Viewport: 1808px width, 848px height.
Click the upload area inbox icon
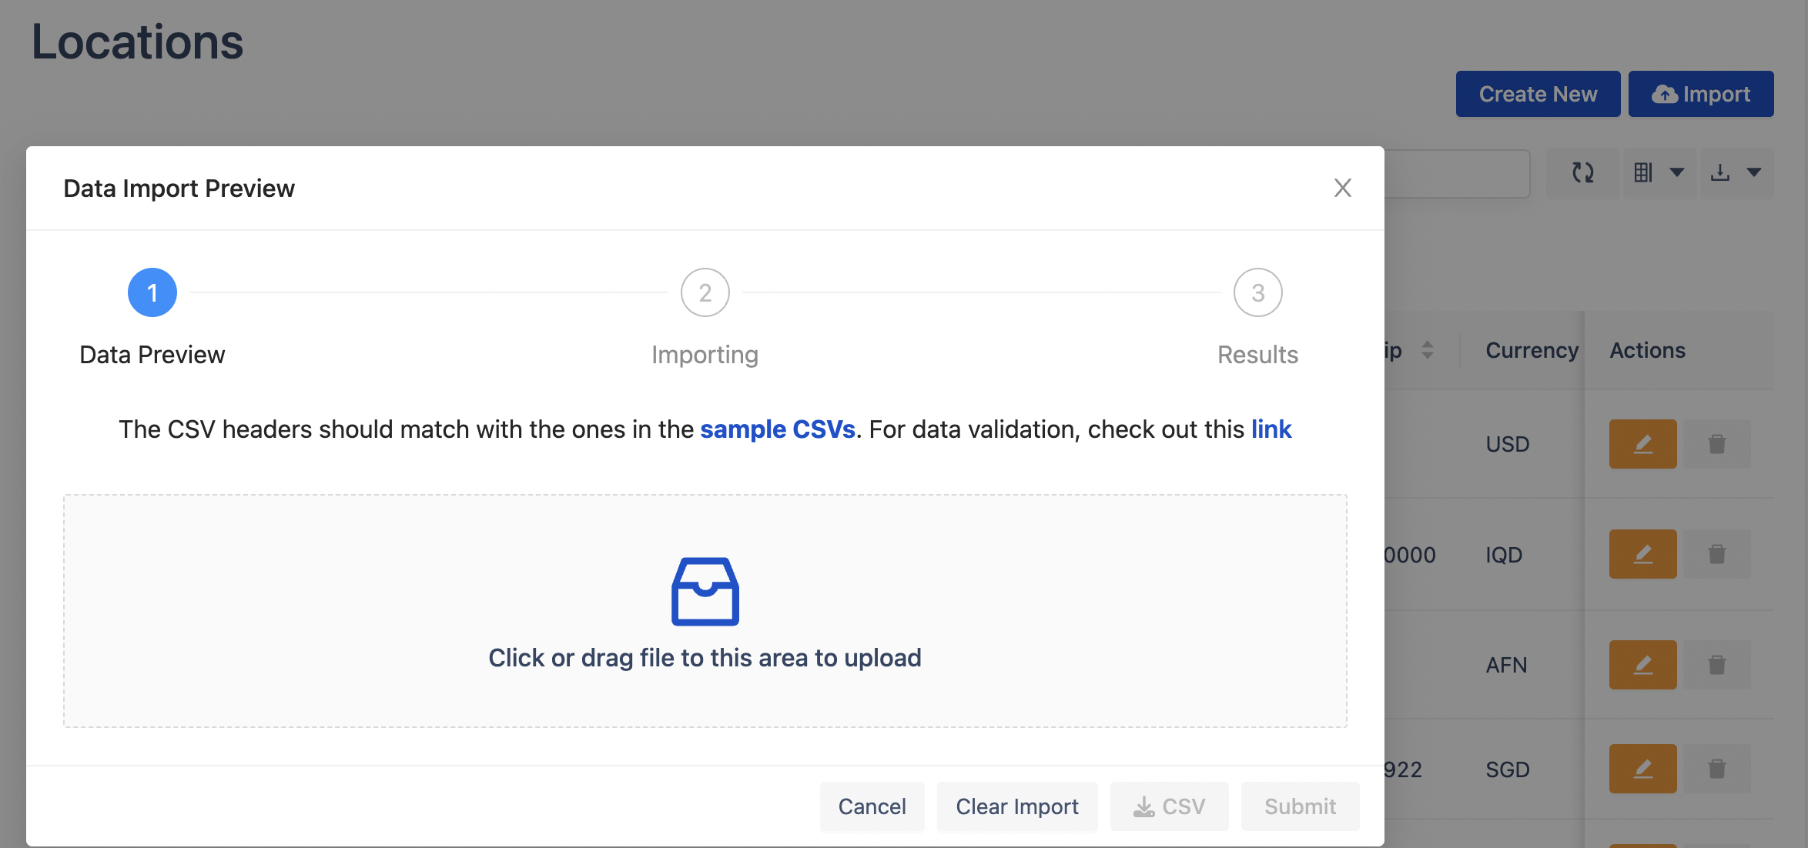705,591
